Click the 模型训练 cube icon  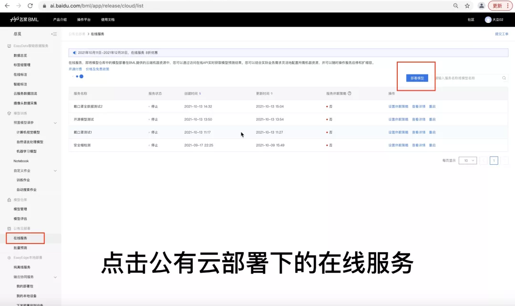pyautogui.click(x=9, y=113)
